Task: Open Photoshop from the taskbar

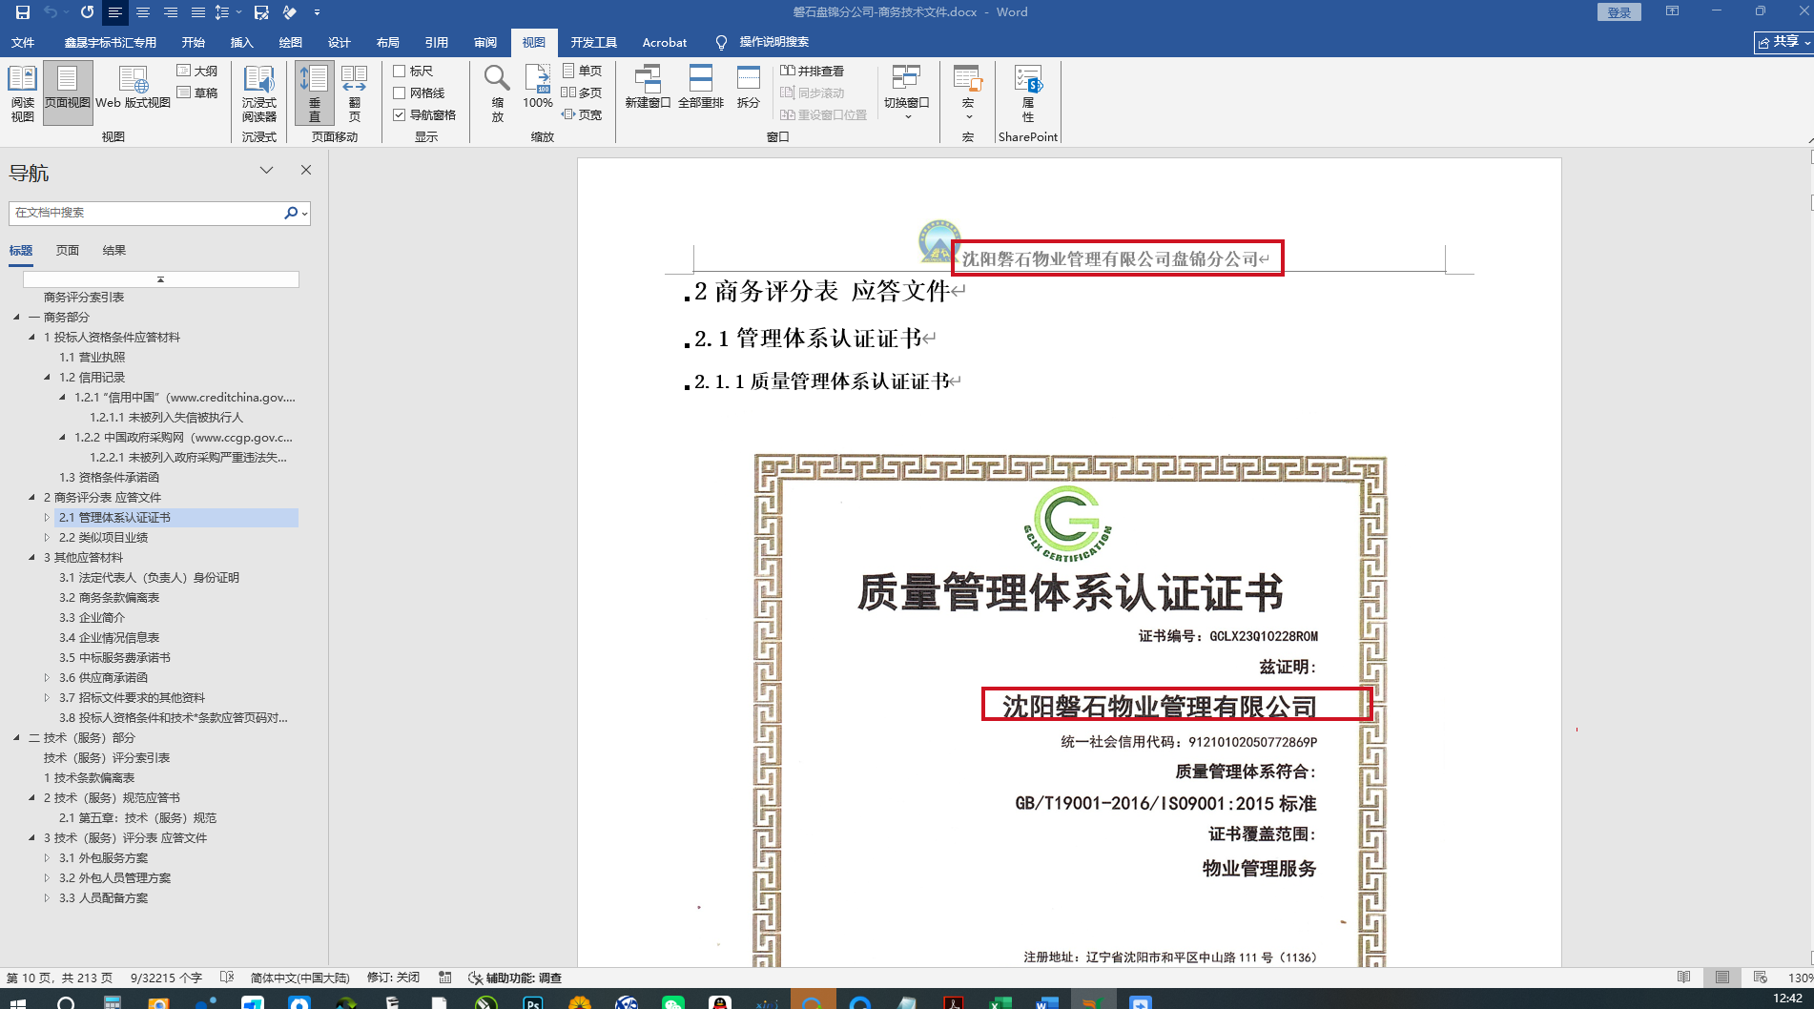Action: 533,1001
